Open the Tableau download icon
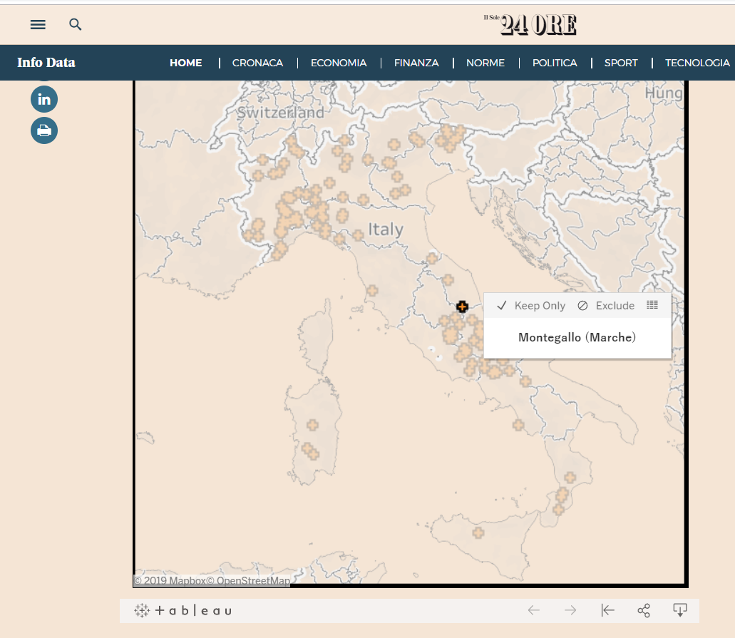 point(680,610)
